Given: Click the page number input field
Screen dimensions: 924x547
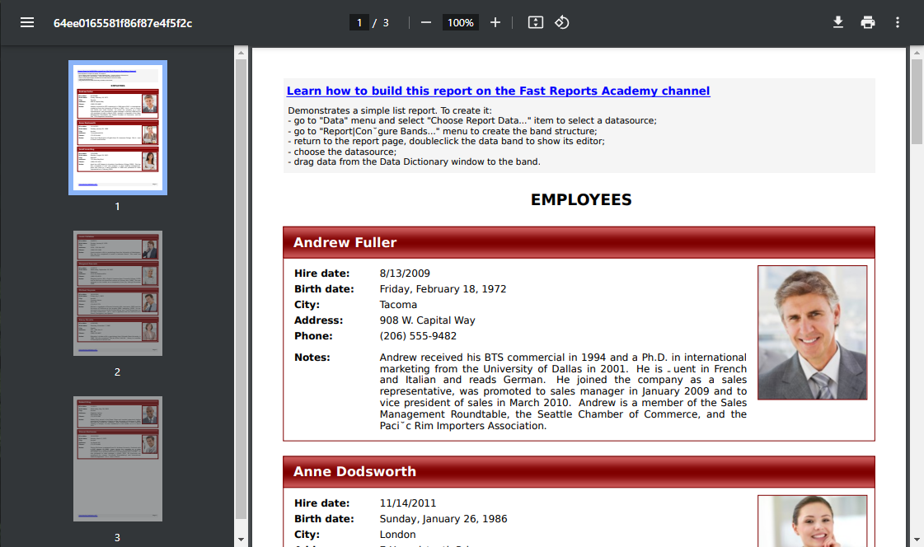Looking at the screenshot, I should pos(359,22).
